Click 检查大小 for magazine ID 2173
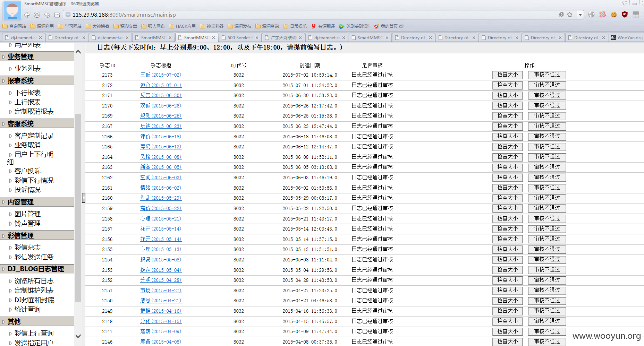This screenshot has width=644, height=346. 508,75
